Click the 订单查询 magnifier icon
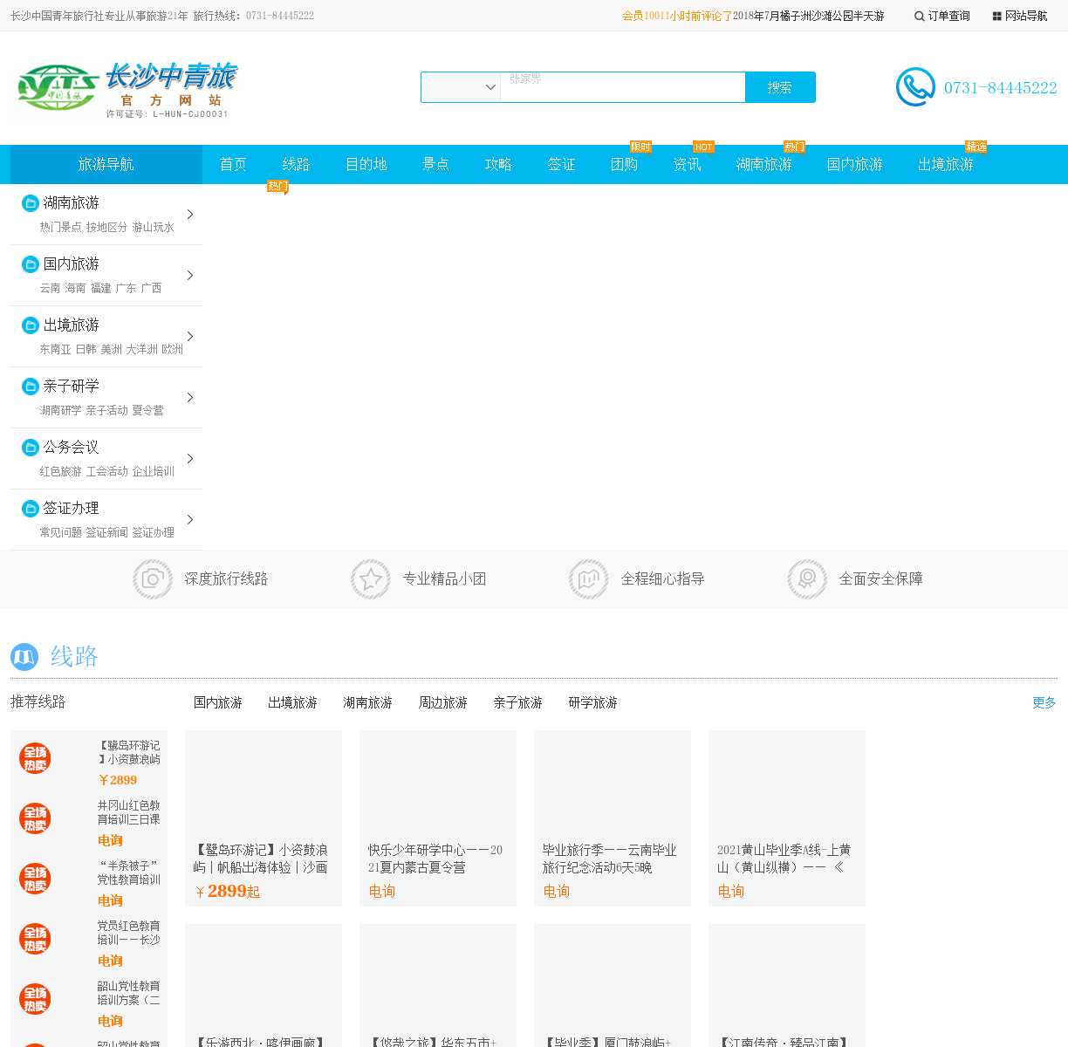Image resolution: width=1068 pixels, height=1047 pixels. click(919, 17)
